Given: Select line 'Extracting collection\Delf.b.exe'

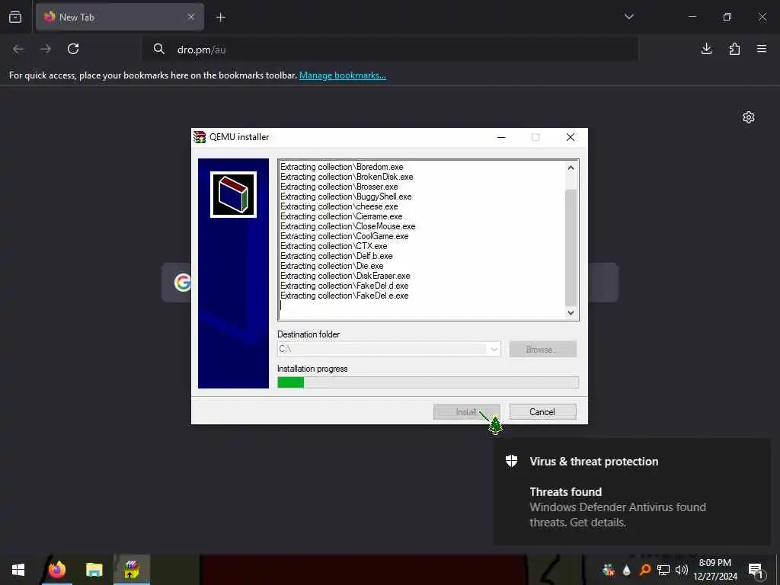Looking at the screenshot, I should (x=336, y=256).
